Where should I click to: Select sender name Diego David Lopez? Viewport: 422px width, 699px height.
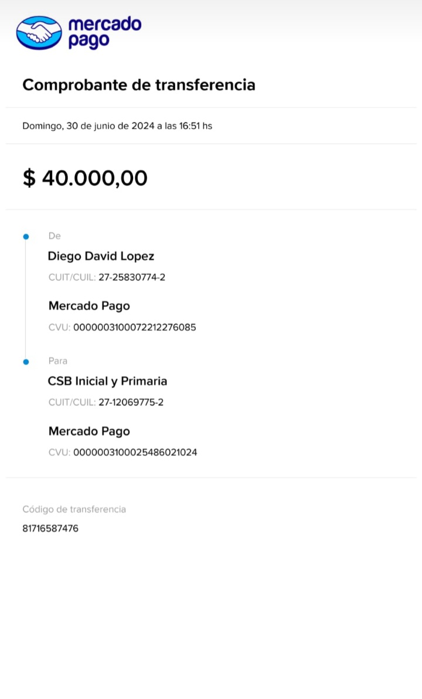tap(101, 256)
